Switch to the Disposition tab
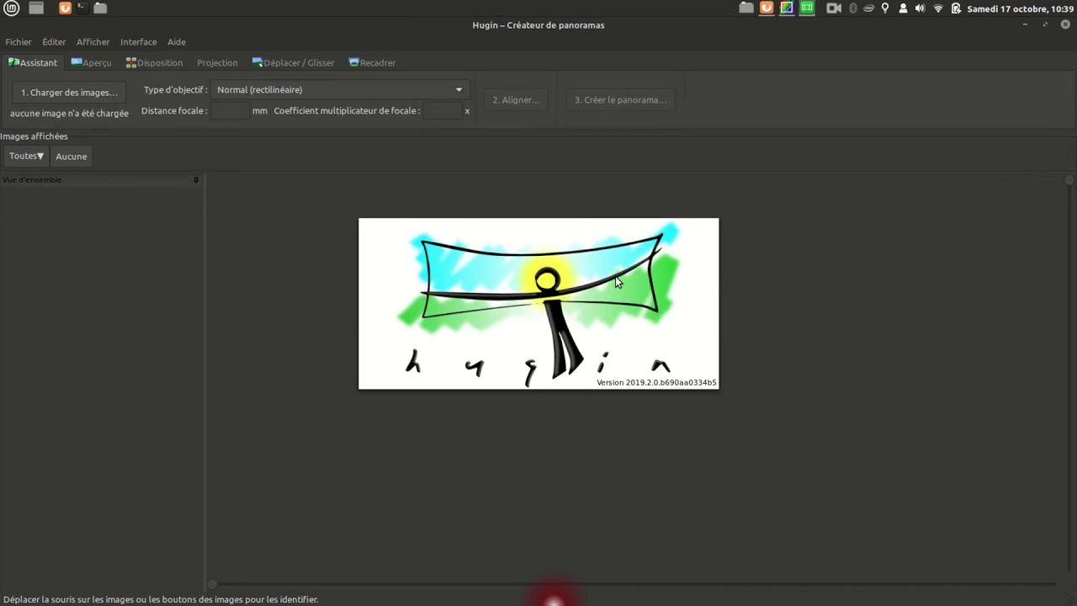Image resolution: width=1077 pixels, height=606 pixels. tap(154, 63)
